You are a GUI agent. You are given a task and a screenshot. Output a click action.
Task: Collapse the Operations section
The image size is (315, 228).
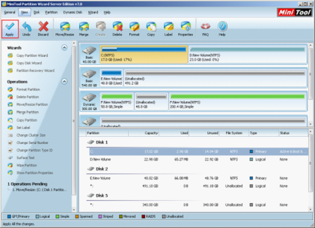click(64, 82)
